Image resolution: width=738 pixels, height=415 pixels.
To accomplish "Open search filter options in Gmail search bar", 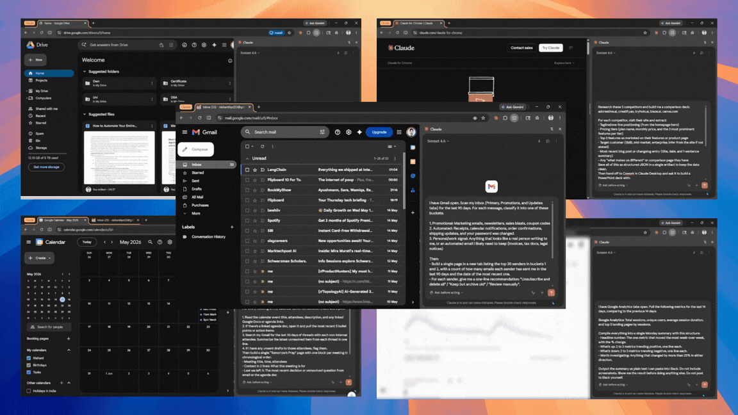I will coord(322,132).
